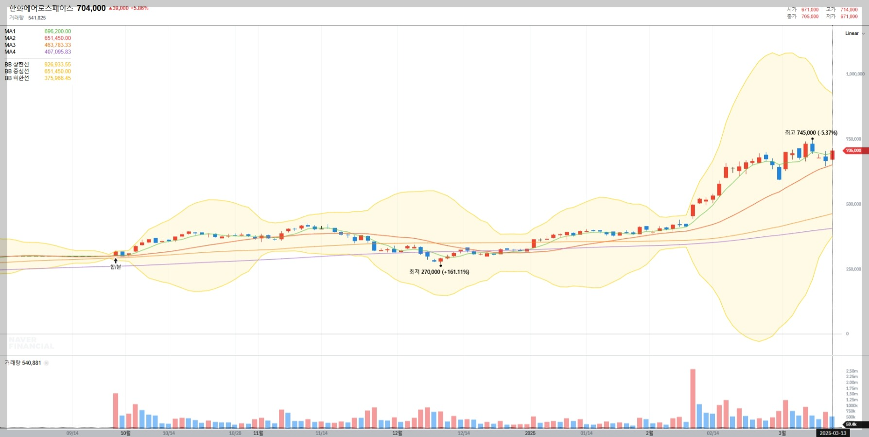Click the 02/14 label on time axis

point(713,433)
